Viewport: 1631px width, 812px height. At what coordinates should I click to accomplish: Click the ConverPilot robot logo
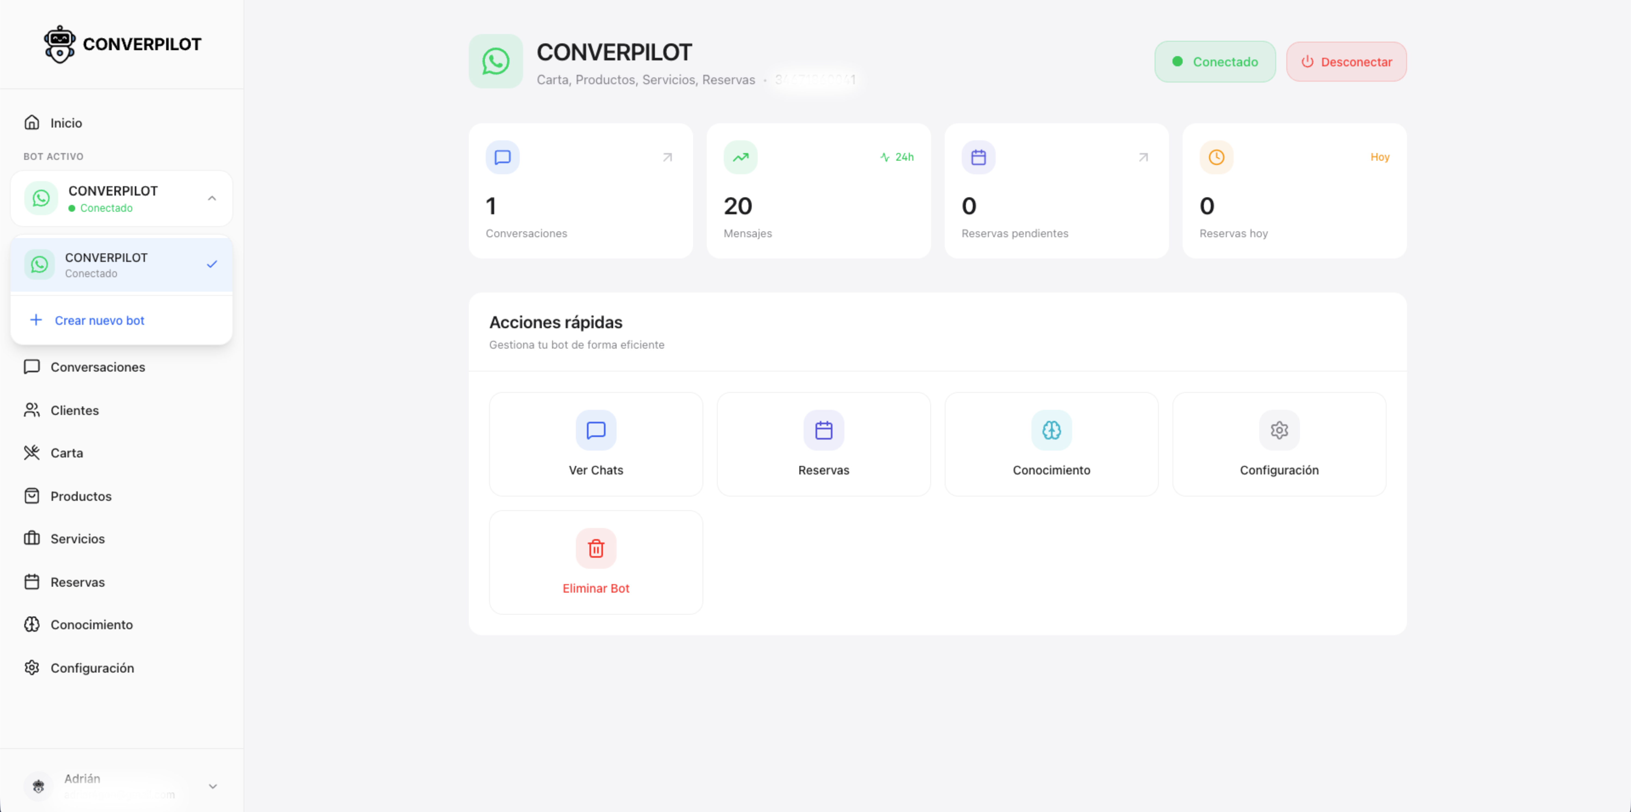pos(60,44)
